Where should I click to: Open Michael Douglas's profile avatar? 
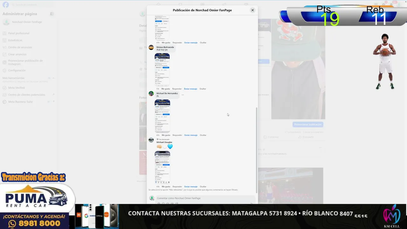tap(151, 140)
